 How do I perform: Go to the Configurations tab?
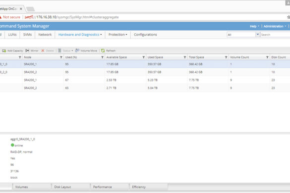click(145, 35)
